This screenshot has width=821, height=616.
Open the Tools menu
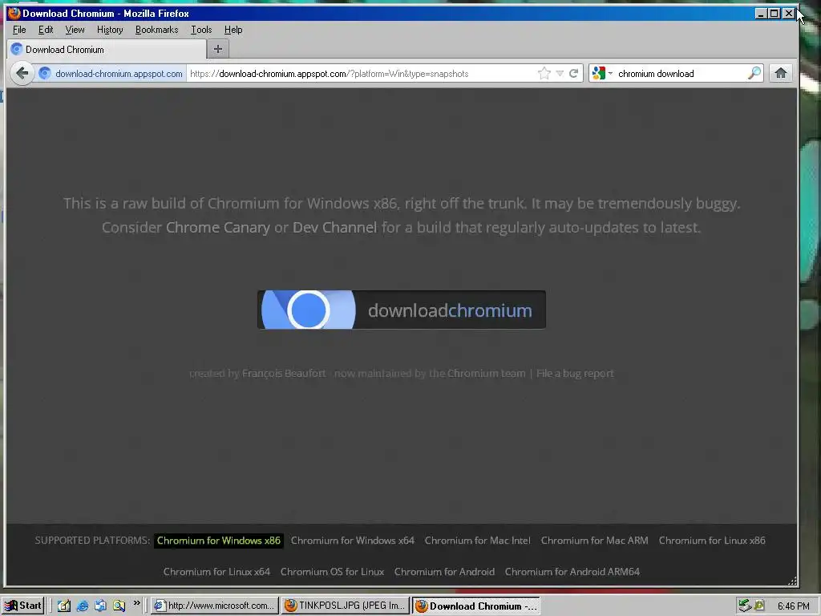click(x=201, y=30)
